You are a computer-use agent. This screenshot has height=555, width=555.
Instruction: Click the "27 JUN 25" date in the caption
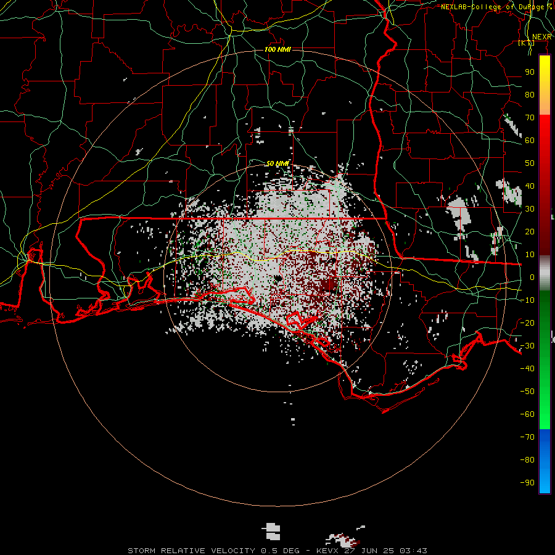pos(369,551)
